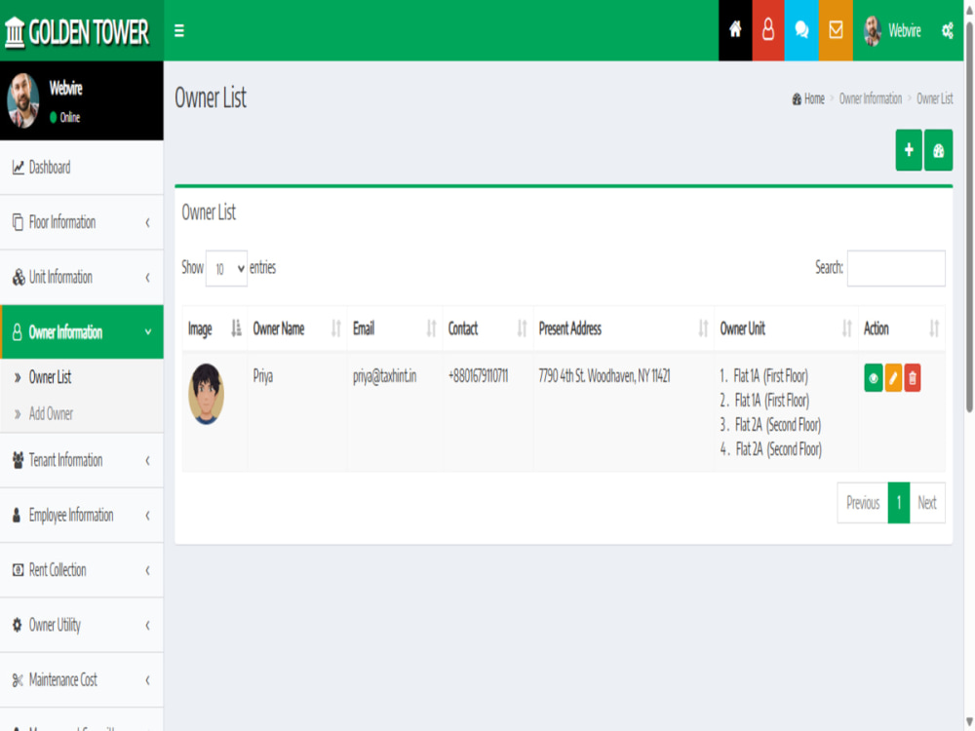Open the blue chat bubbles icon
This screenshot has width=975, height=731.
(801, 30)
